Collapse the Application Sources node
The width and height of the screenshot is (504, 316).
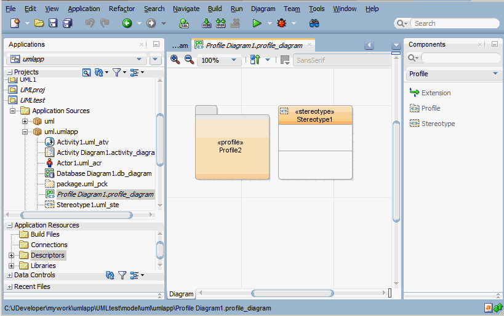[x=12, y=111]
